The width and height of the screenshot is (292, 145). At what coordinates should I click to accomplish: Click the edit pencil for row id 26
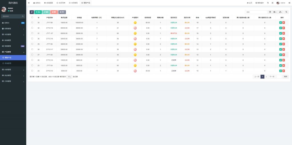[x=281, y=60]
